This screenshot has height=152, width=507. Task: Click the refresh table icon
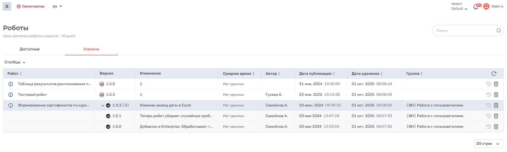pos(494,73)
